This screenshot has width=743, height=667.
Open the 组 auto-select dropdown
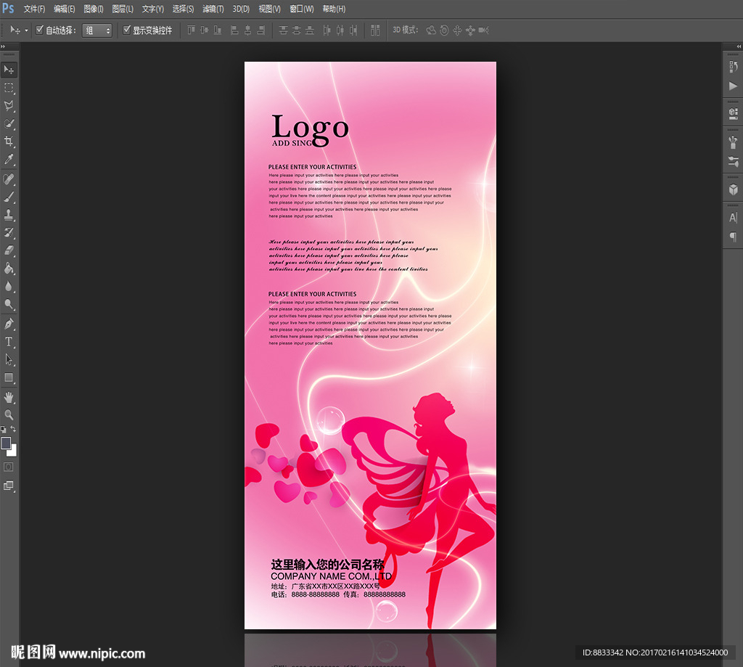coord(97,30)
